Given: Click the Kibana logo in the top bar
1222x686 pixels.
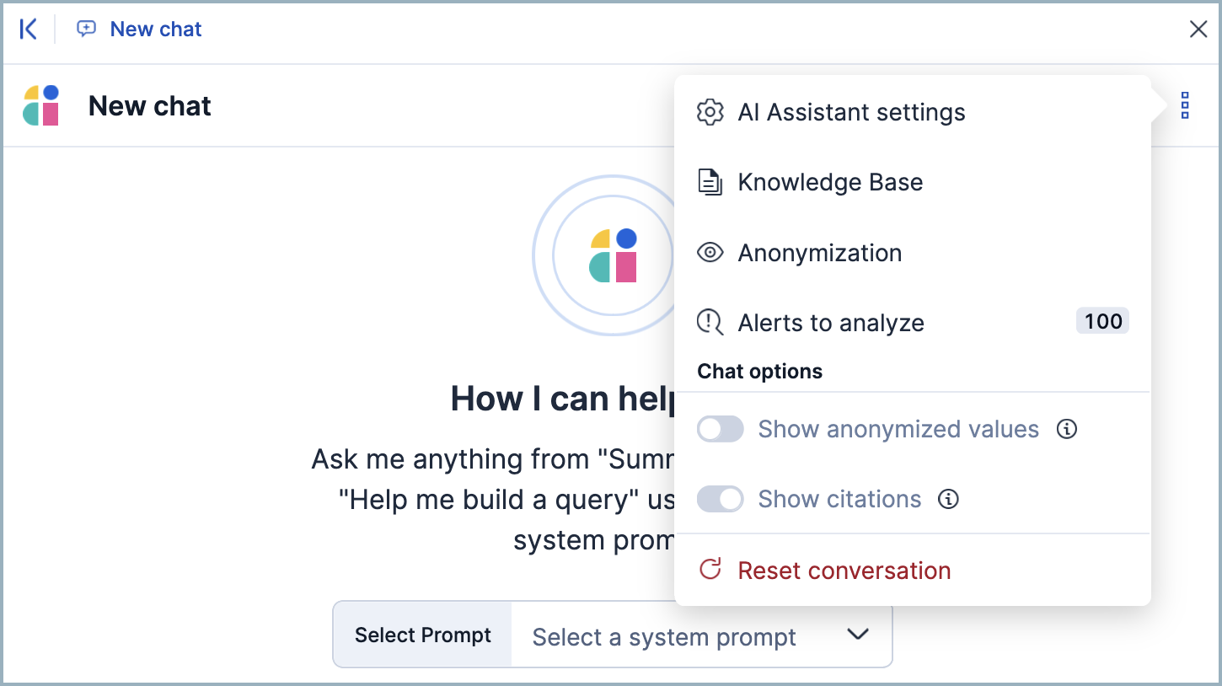Looking at the screenshot, I should (28, 29).
